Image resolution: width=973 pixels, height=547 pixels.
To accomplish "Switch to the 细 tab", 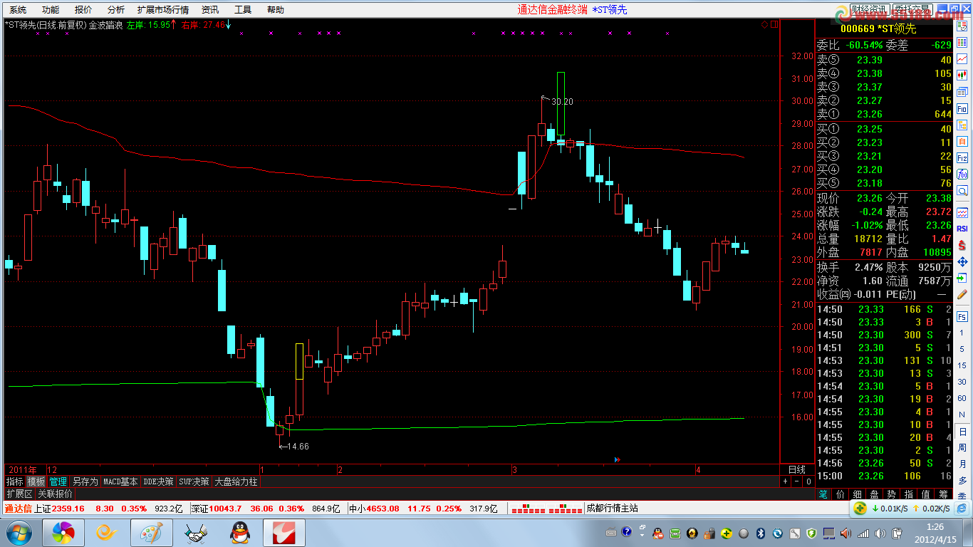I will pyautogui.click(x=858, y=494).
